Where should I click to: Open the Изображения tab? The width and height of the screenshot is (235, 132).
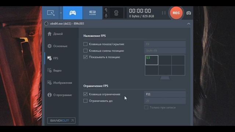pyautogui.click(x=61, y=83)
